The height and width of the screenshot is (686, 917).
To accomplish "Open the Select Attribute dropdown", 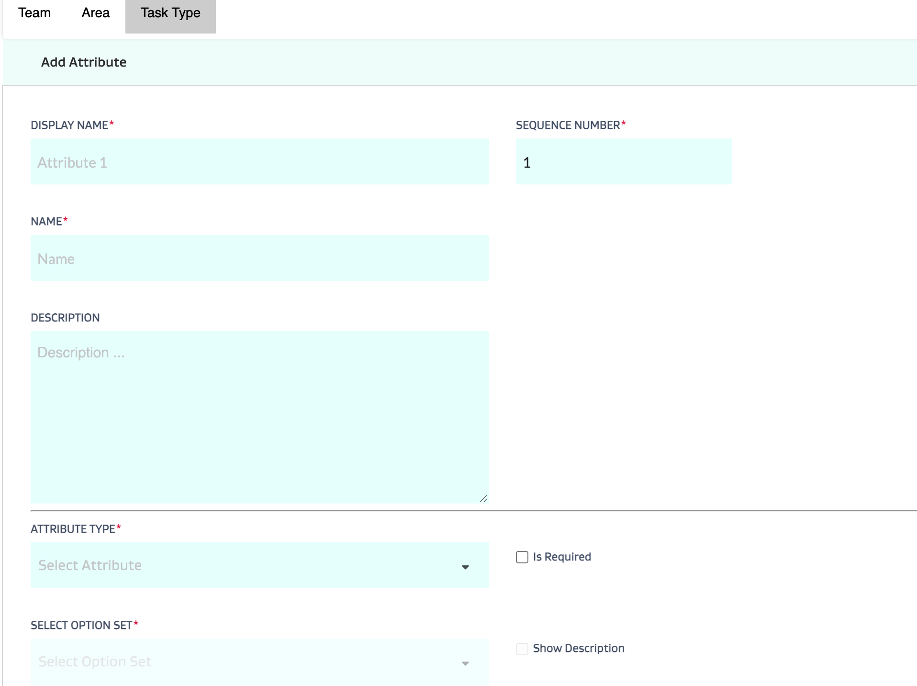I will pyautogui.click(x=249, y=565).
